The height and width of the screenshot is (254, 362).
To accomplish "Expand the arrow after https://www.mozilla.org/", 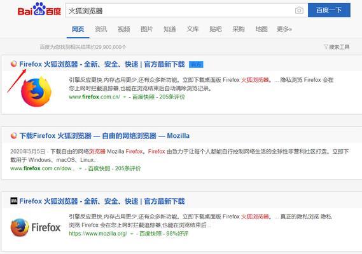I will click(x=132, y=234).
